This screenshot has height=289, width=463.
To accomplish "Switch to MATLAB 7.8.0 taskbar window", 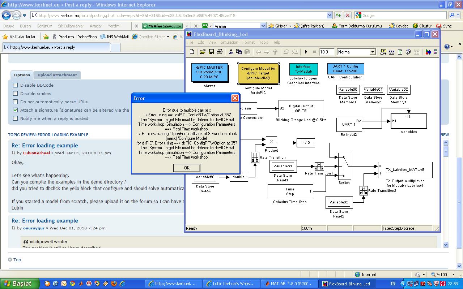I will pyautogui.click(x=289, y=284).
